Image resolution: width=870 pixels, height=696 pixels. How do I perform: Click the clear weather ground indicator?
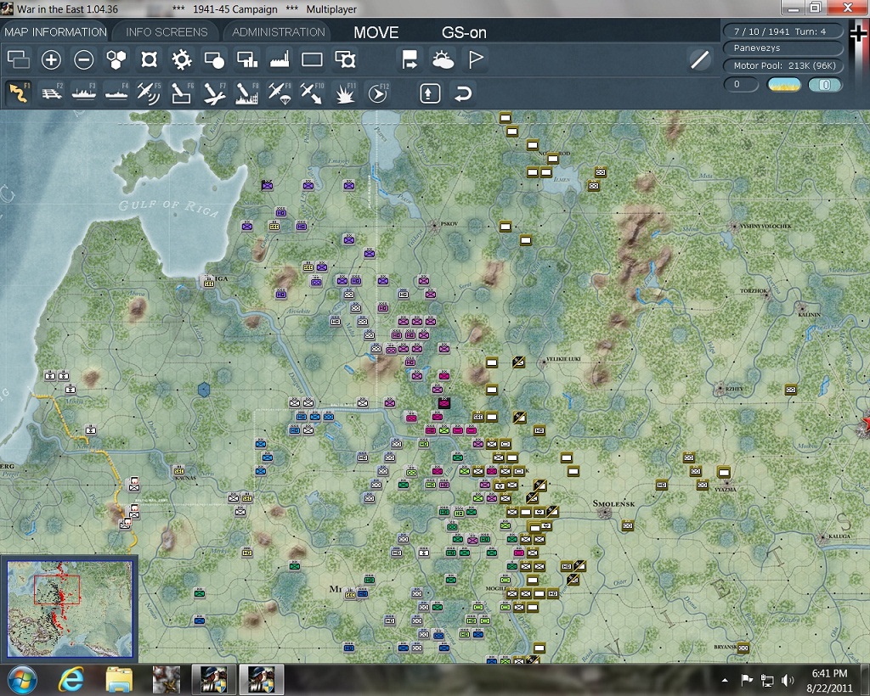(784, 84)
